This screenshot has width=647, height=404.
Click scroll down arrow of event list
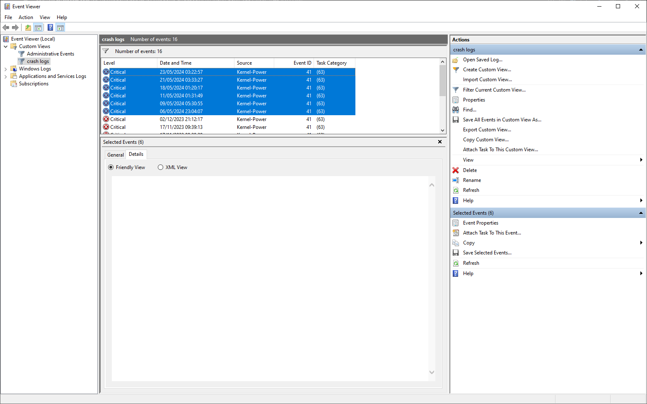pyautogui.click(x=442, y=130)
